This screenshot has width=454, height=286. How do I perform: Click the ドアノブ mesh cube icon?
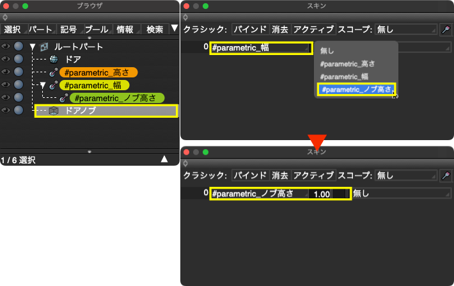tap(54, 111)
